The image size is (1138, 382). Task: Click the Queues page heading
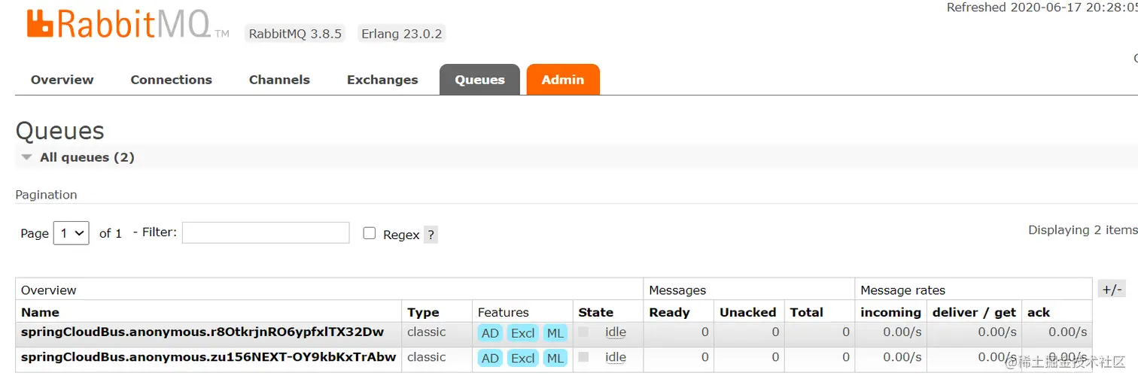59,131
